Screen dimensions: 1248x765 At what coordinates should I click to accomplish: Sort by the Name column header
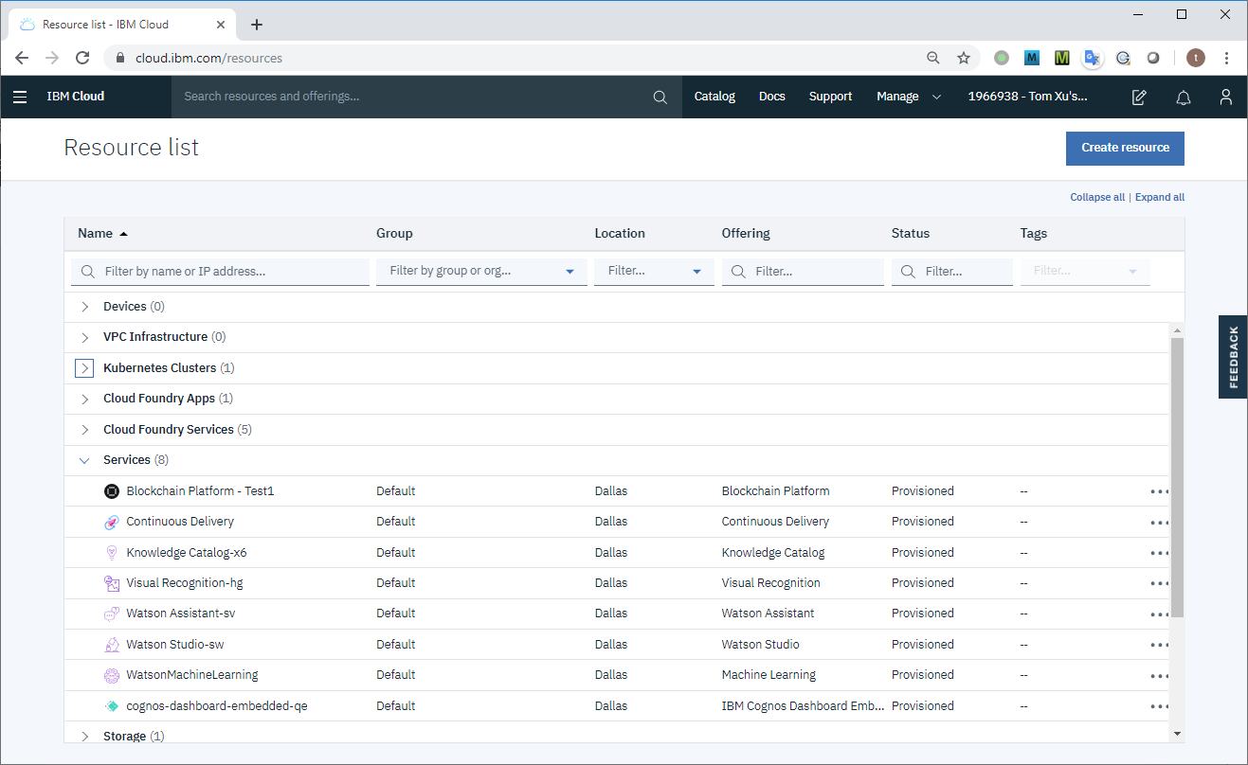point(102,233)
